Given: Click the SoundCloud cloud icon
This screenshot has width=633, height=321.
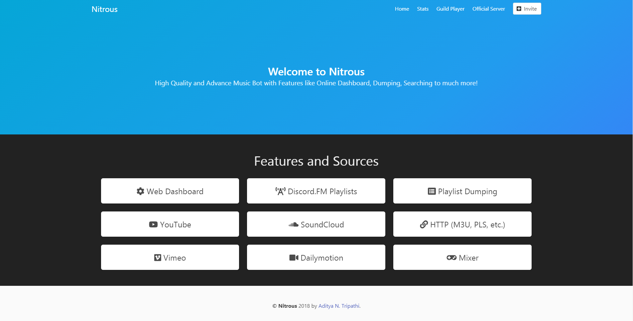Looking at the screenshot, I should point(293,224).
